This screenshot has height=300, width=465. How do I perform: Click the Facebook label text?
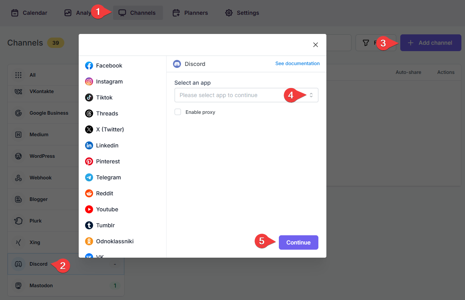click(109, 66)
